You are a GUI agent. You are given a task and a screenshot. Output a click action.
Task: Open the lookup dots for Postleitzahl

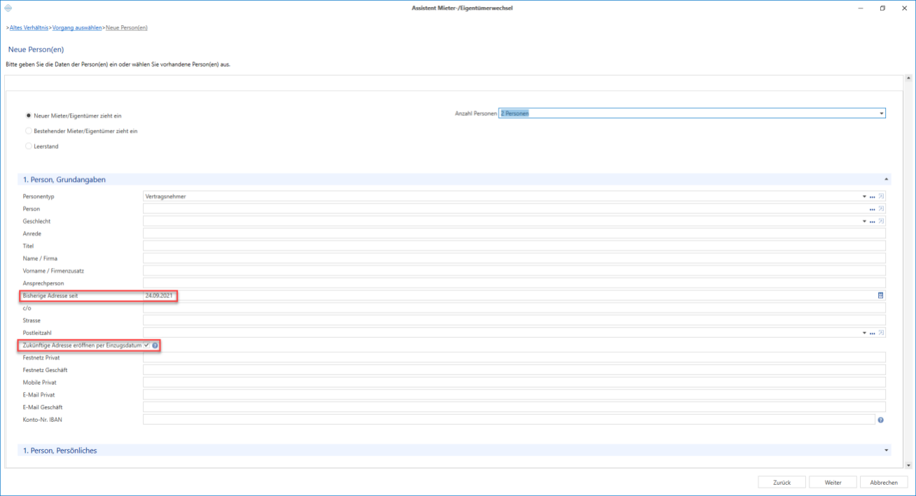[873, 333]
